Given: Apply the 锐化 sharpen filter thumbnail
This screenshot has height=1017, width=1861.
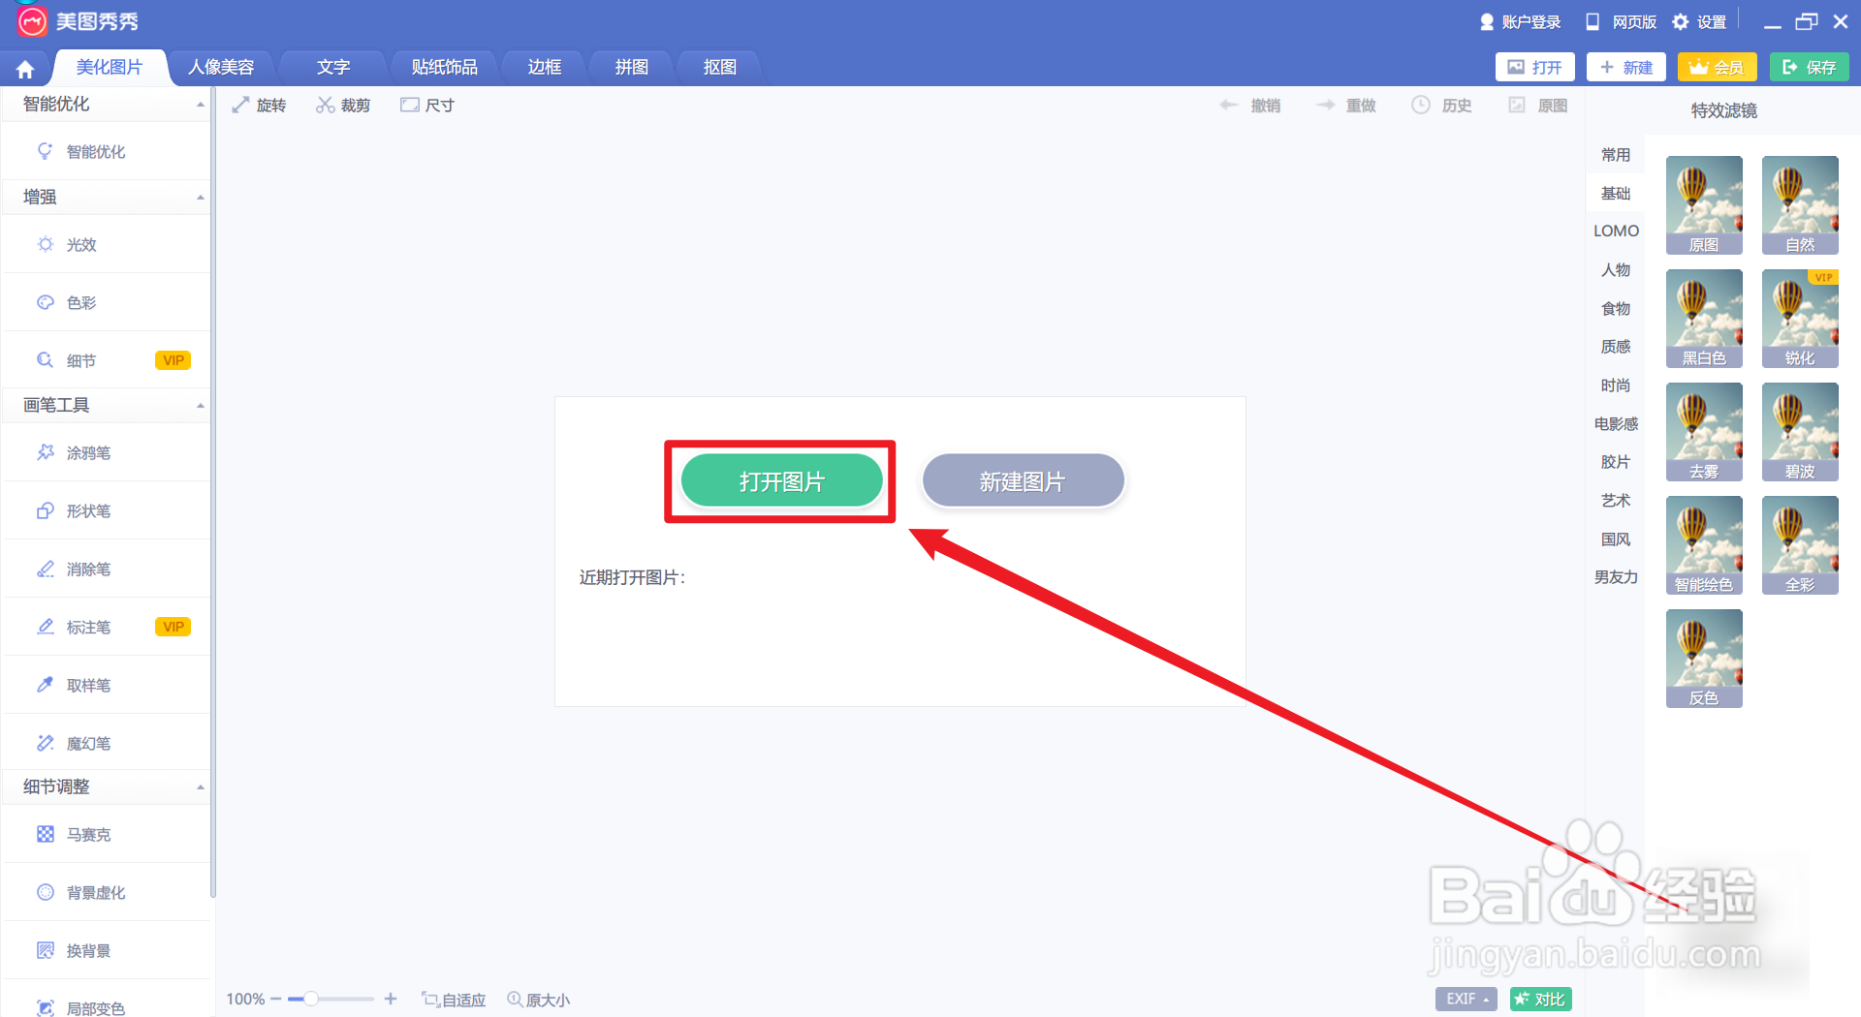Looking at the screenshot, I should click(1800, 319).
